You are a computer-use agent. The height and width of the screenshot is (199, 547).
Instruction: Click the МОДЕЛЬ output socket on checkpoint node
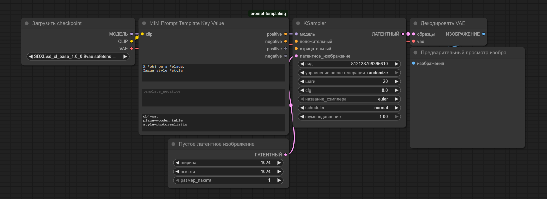click(132, 34)
